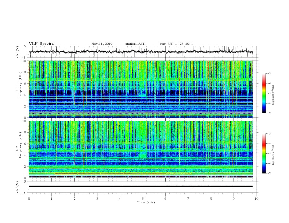The height and width of the screenshot is (223, 289).
Task: Click time axis tick label '5'
Action: [143, 199]
